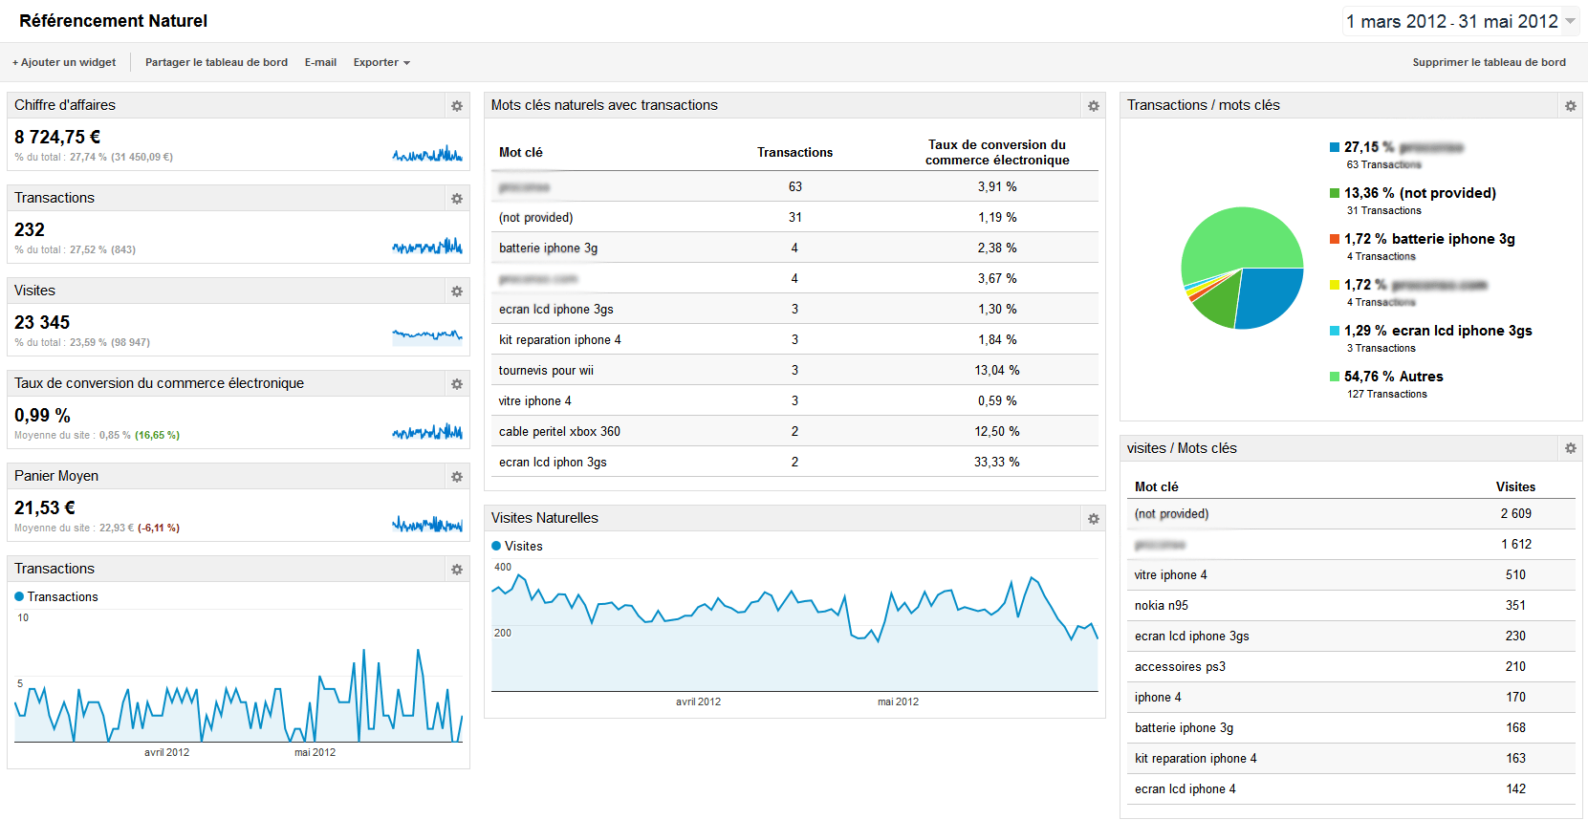Open the date range picker dropdown arrow

(1570, 21)
